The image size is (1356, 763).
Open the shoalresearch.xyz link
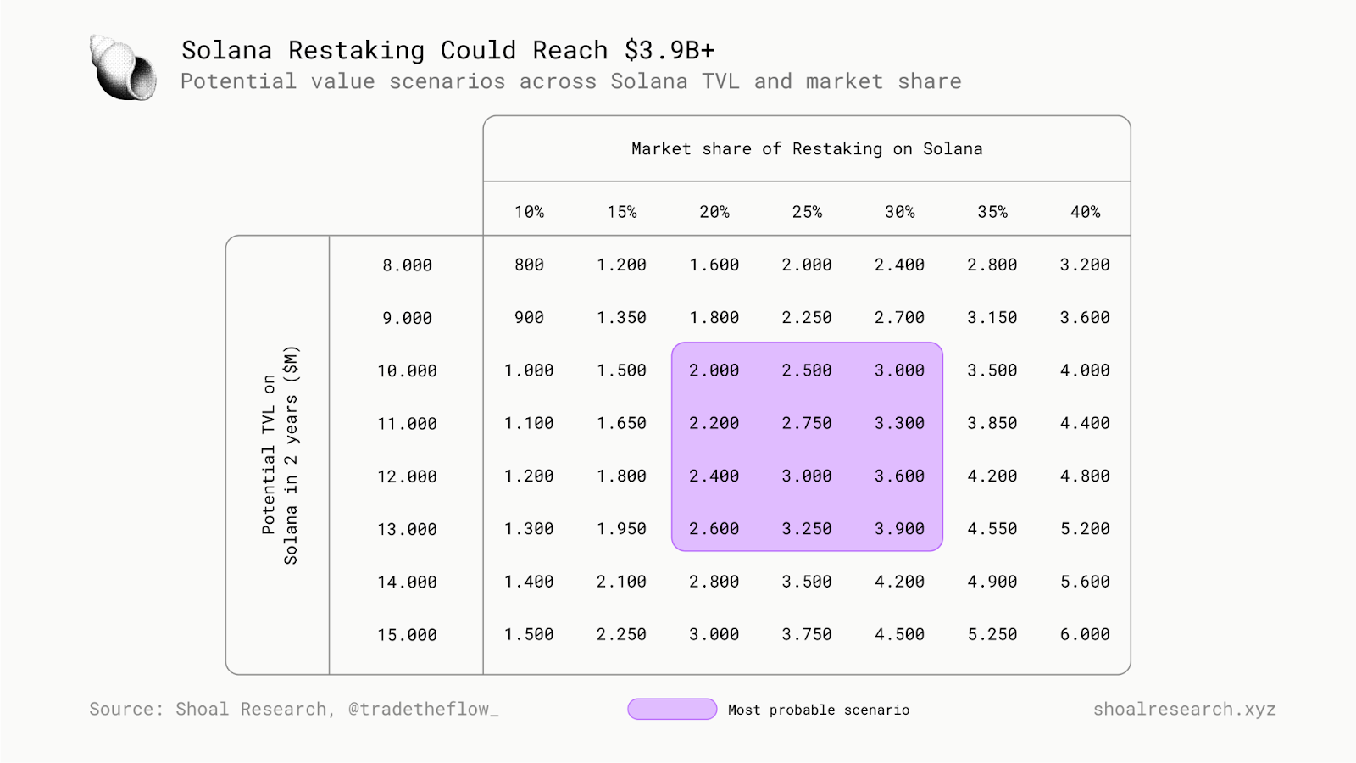coord(1184,710)
